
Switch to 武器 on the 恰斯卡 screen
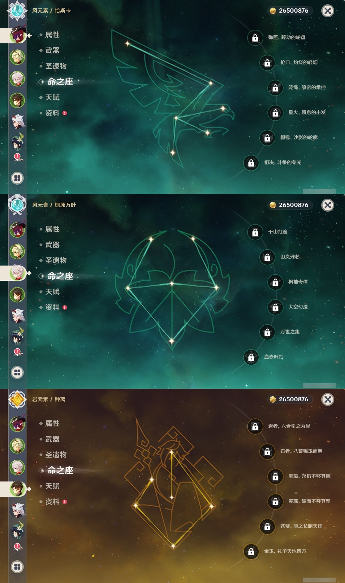pos(52,50)
